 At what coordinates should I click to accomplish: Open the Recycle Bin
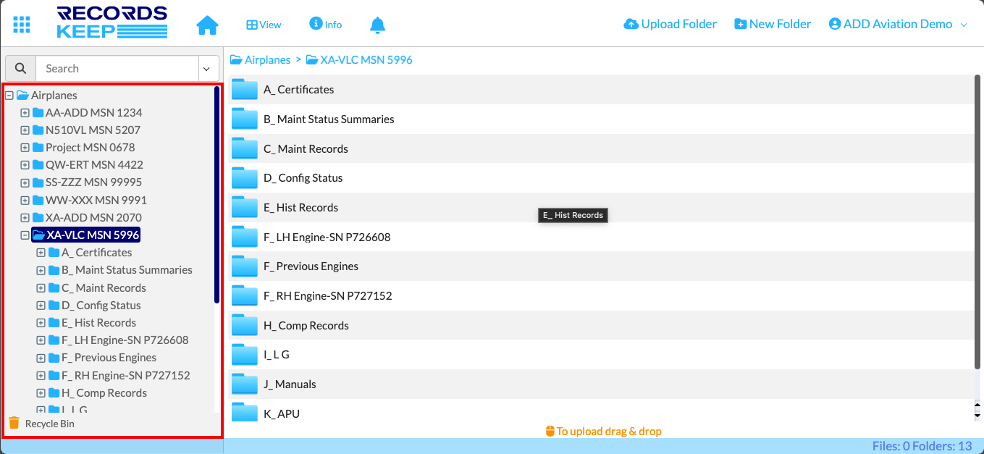click(42, 424)
